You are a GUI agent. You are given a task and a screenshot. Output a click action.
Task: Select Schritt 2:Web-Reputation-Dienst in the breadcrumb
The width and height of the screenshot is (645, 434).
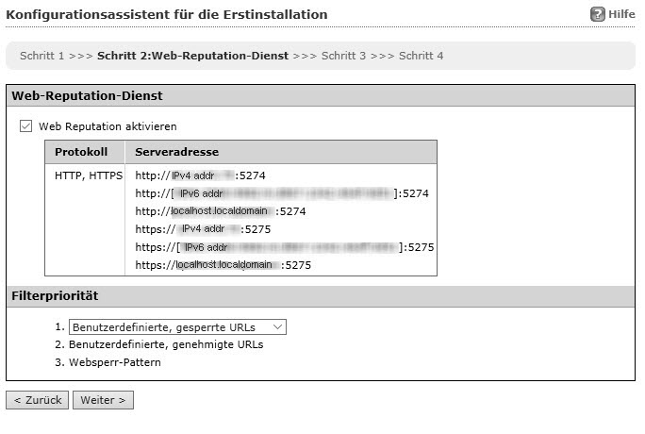tap(193, 56)
